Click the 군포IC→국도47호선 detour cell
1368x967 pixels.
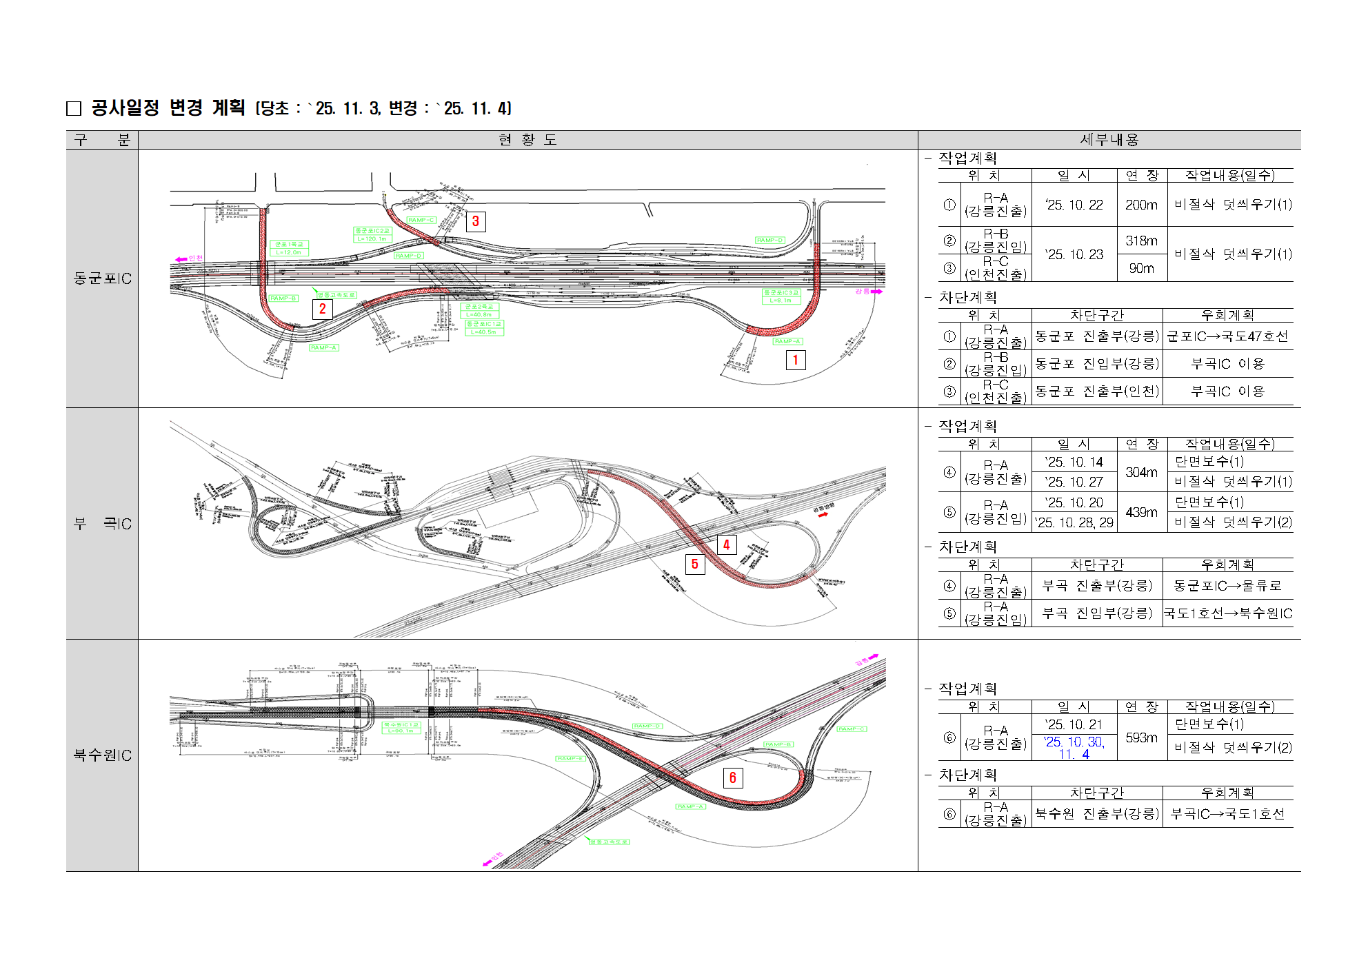[x=1227, y=336]
